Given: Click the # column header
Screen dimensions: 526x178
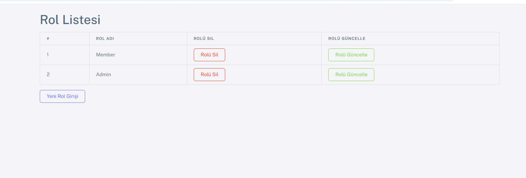Looking at the screenshot, I should (48, 39).
